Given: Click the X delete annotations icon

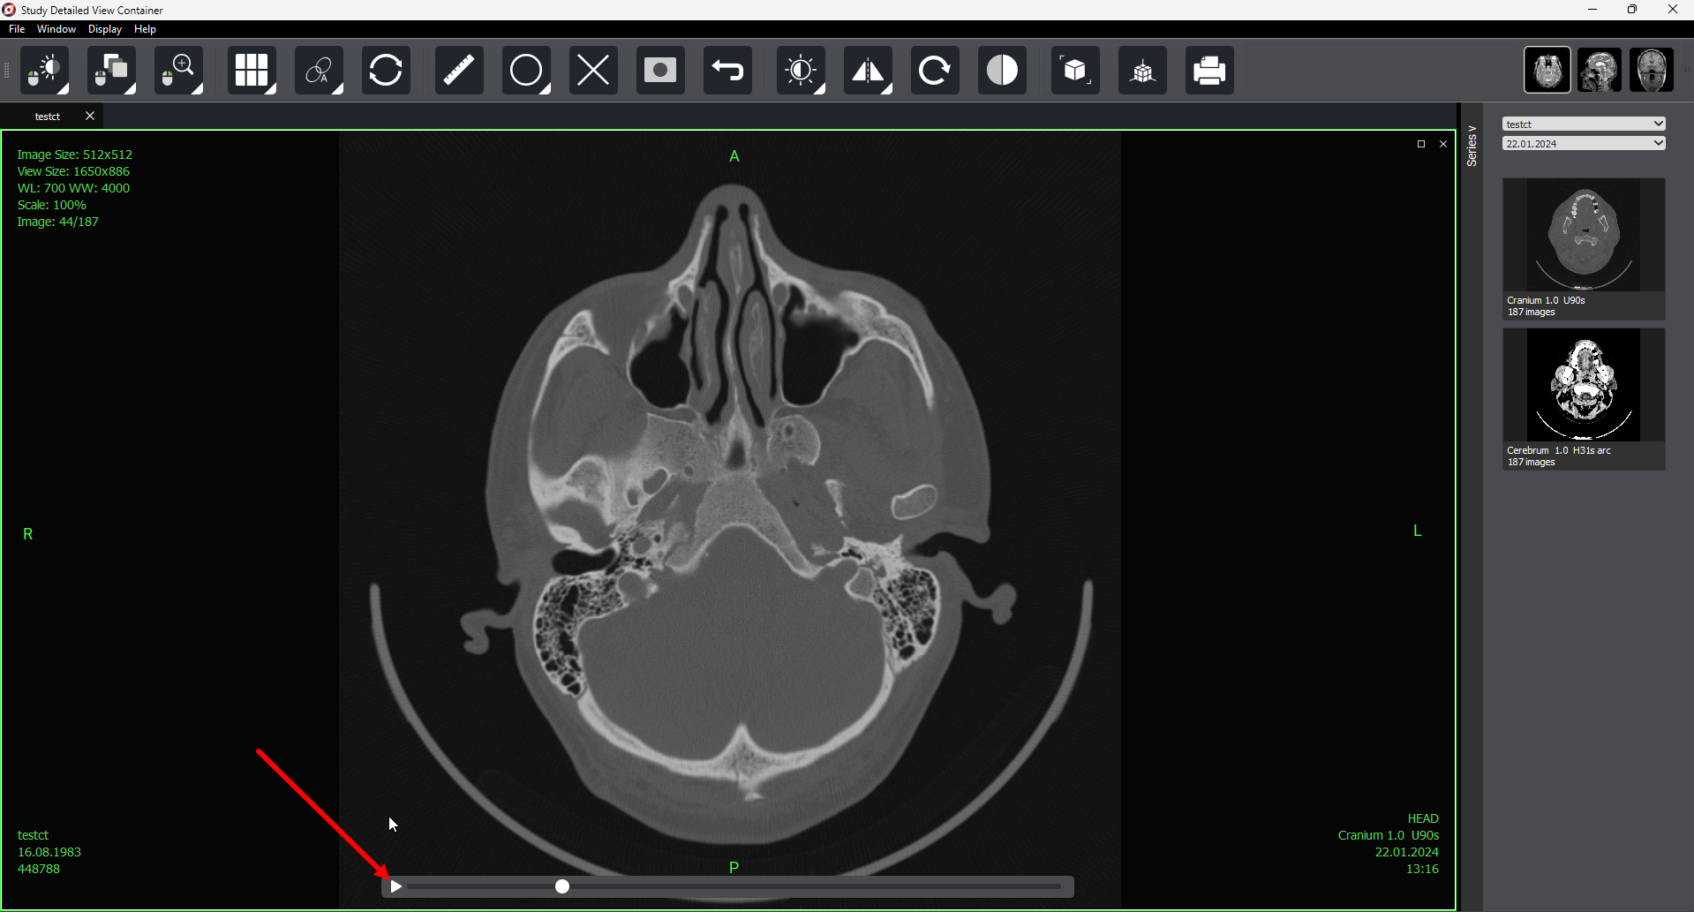Looking at the screenshot, I should pyautogui.click(x=593, y=71).
